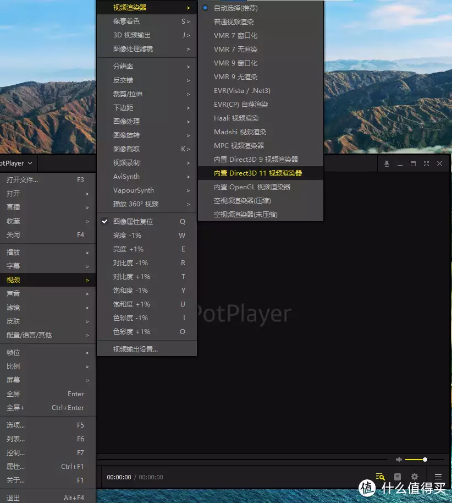452x503 pixels.
Task: Expand the 收藏 submenu
Action: (48, 221)
